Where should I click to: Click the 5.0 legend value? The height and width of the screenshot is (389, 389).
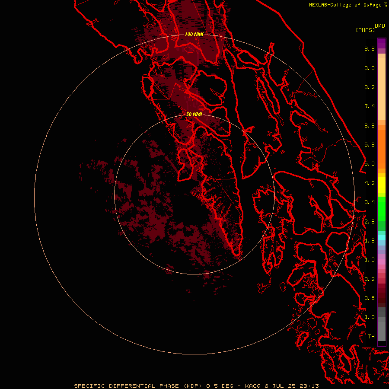click(x=370, y=164)
